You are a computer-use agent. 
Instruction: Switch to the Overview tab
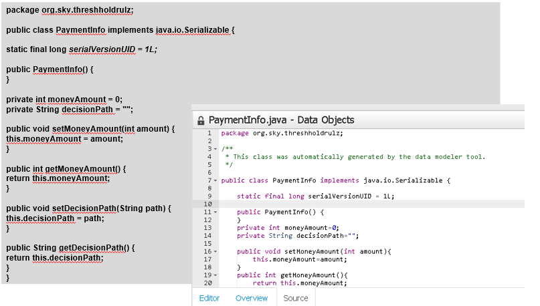point(252,298)
